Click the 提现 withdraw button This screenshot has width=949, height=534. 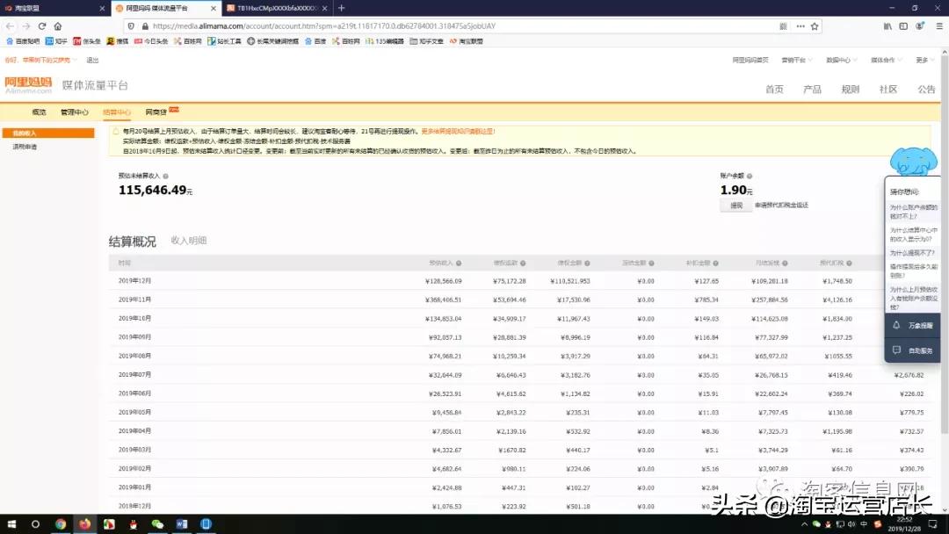736,206
